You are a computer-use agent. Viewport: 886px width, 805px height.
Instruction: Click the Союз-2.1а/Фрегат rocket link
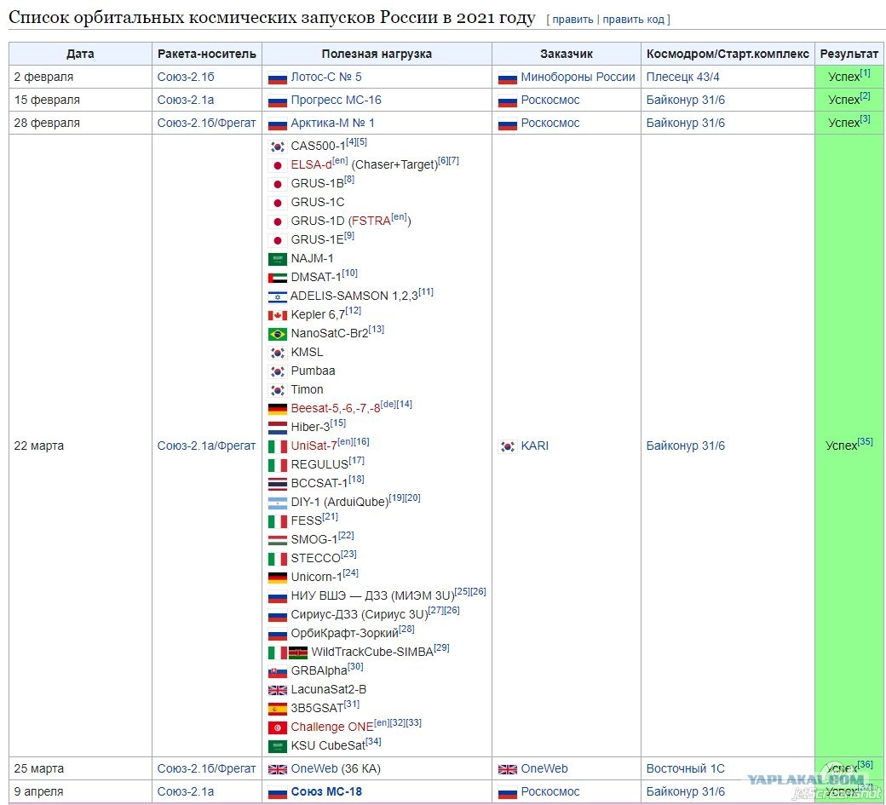(206, 446)
